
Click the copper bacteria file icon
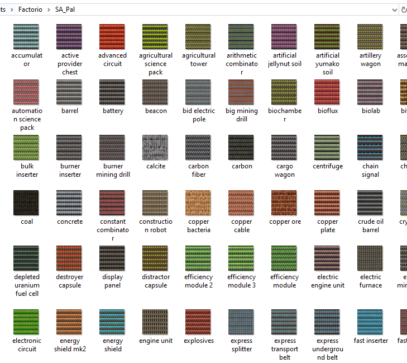198,203
